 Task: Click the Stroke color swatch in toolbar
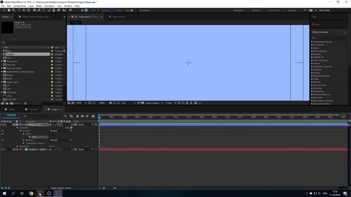point(112,10)
